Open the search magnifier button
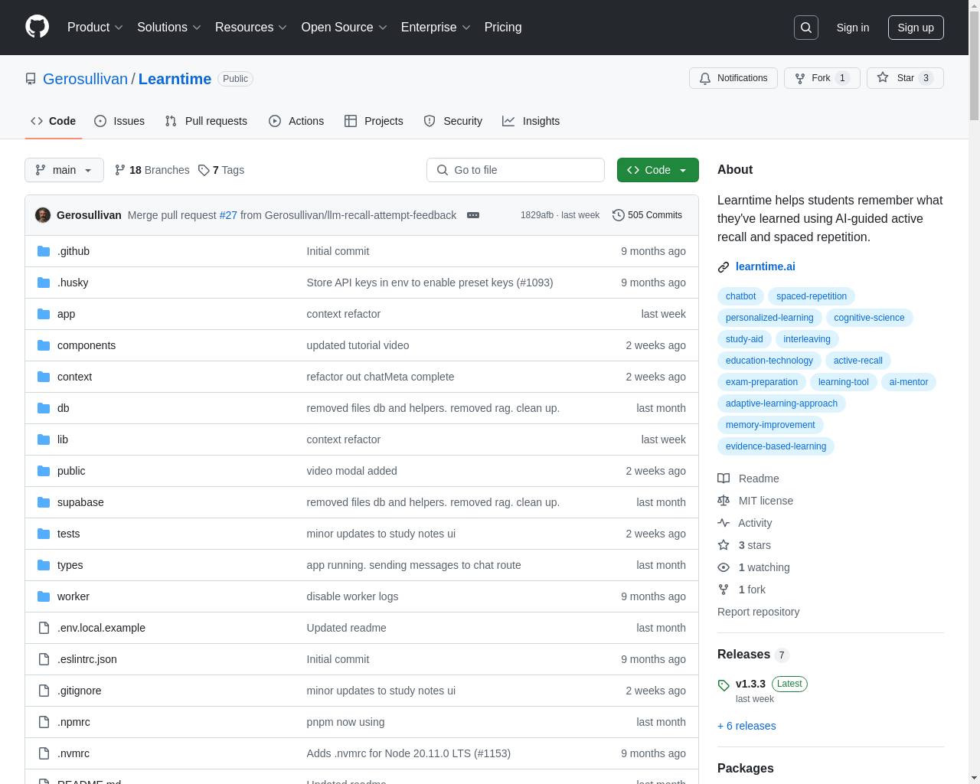The height and width of the screenshot is (784, 980). click(x=806, y=28)
